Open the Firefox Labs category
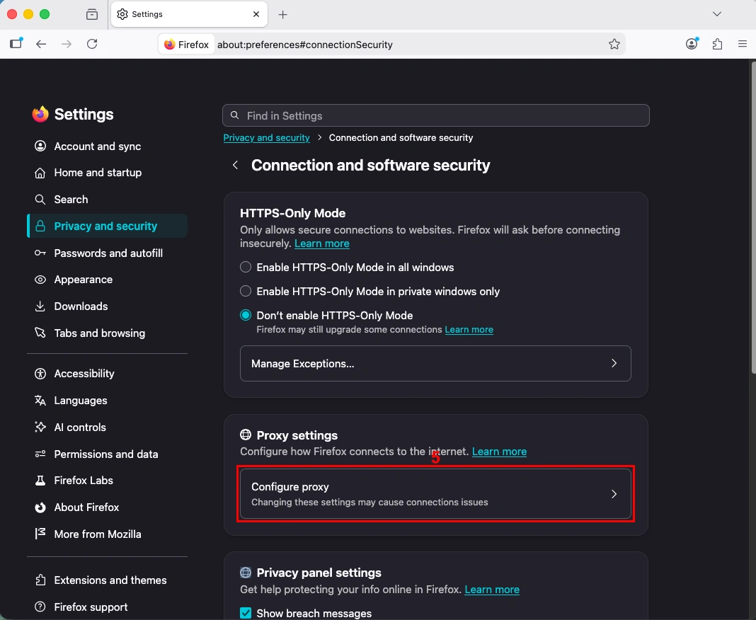756x620 pixels. (x=107, y=480)
